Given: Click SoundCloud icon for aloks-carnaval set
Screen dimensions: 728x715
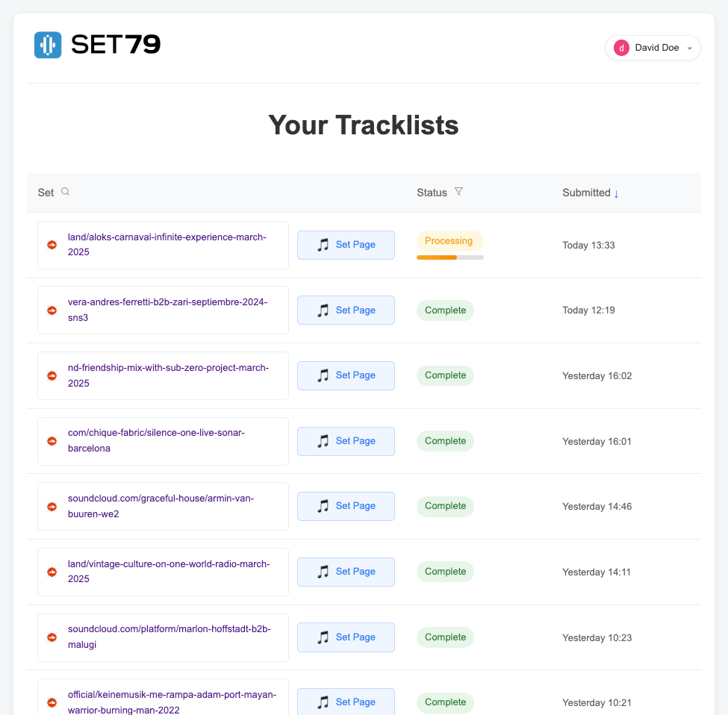Looking at the screenshot, I should [x=52, y=245].
